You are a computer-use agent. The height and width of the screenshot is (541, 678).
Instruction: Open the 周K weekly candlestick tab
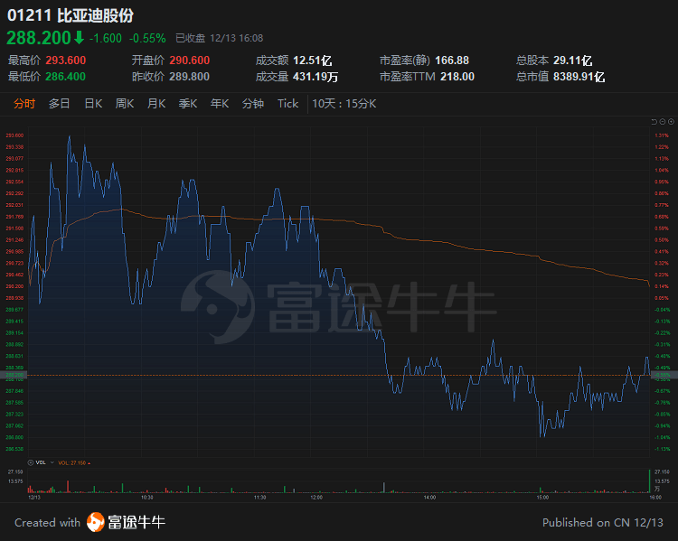(125, 104)
